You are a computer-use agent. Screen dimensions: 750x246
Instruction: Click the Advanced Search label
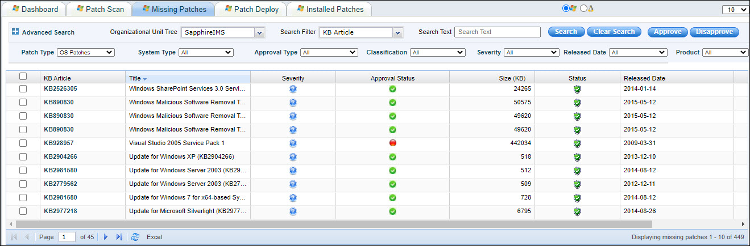pos(48,32)
